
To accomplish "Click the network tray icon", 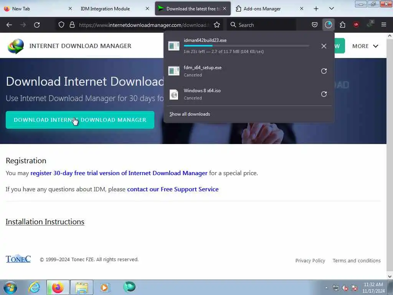I will [335, 288].
